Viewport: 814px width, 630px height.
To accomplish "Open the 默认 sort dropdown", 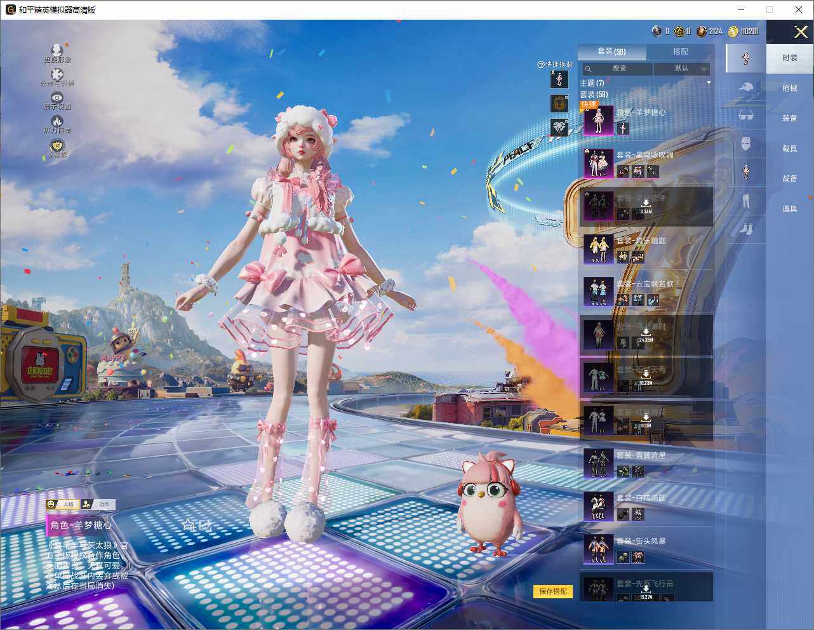I will tap(682, 69).
